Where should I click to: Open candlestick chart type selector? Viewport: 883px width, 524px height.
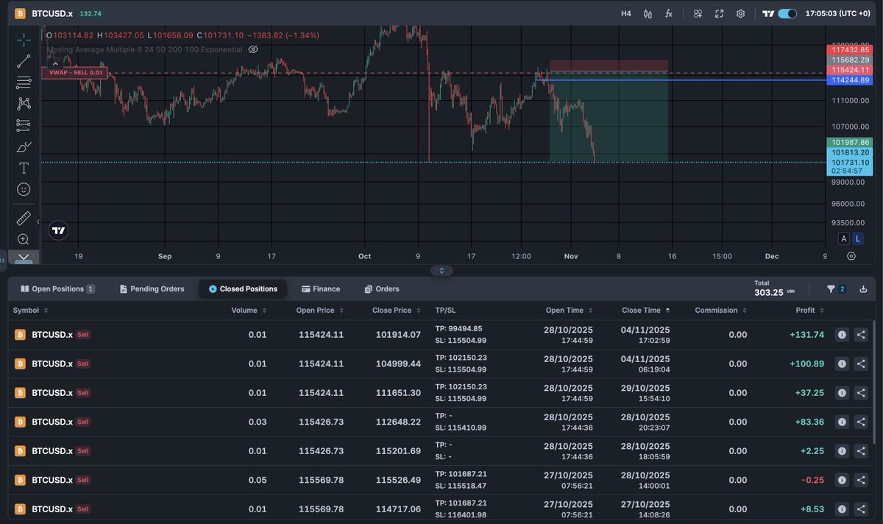coord(648,13)
